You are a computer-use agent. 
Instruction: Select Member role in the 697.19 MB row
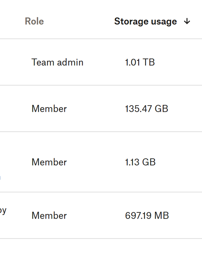49,216
